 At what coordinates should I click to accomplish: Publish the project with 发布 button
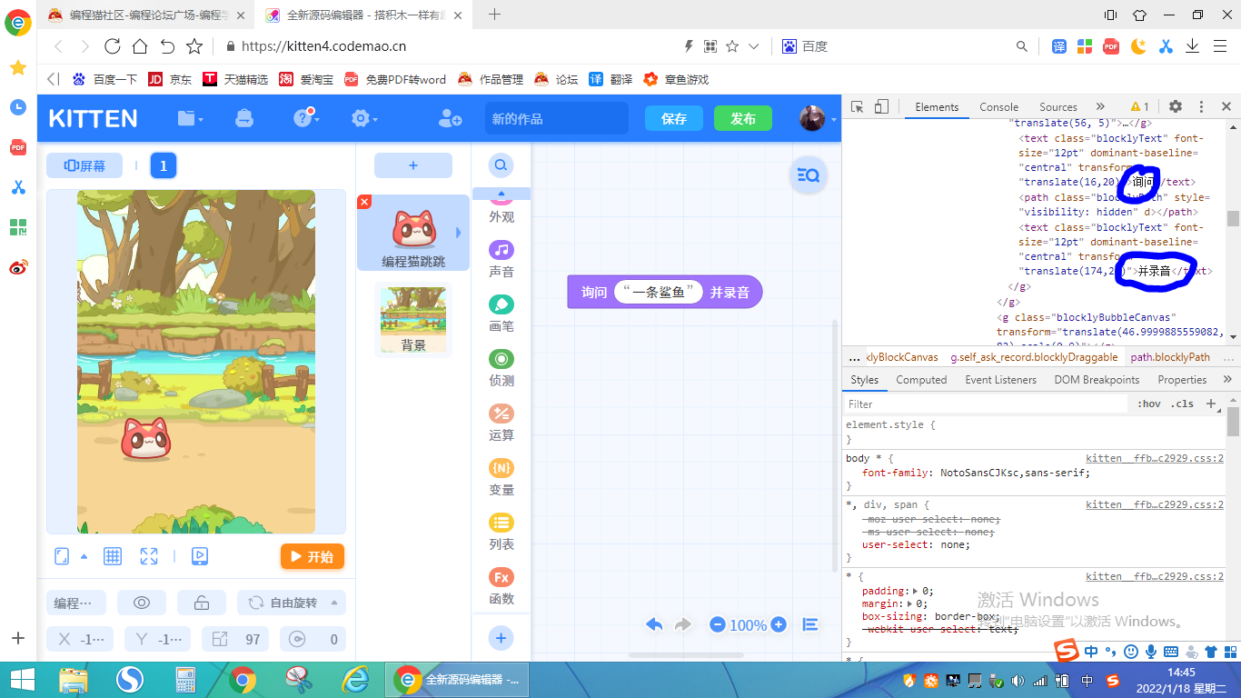coord(743,118)
